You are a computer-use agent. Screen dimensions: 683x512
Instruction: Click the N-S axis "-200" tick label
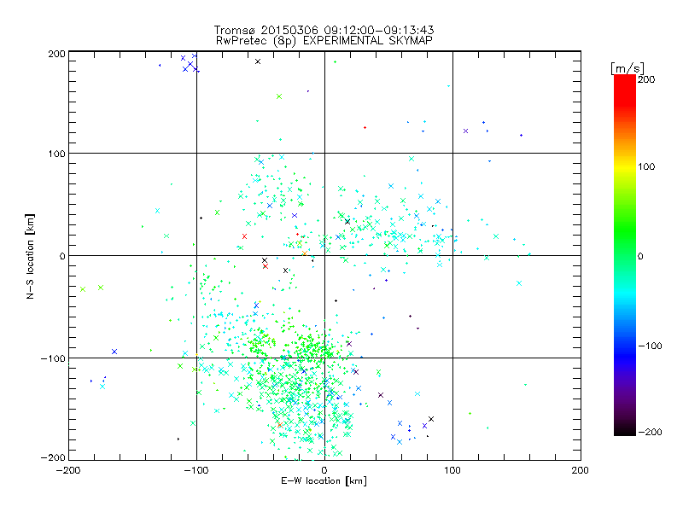(53, 457)
